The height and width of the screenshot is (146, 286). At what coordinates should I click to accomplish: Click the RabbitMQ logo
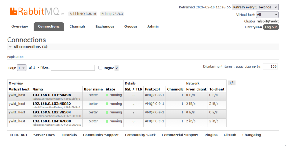coord(37,11)
